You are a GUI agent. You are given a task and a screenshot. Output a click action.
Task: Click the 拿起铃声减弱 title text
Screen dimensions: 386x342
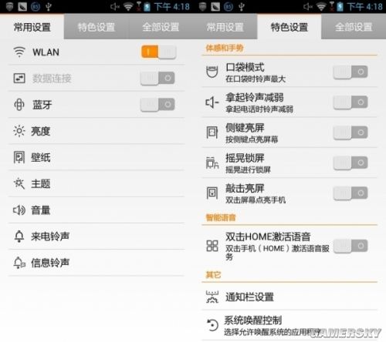[x=255, y=98]
